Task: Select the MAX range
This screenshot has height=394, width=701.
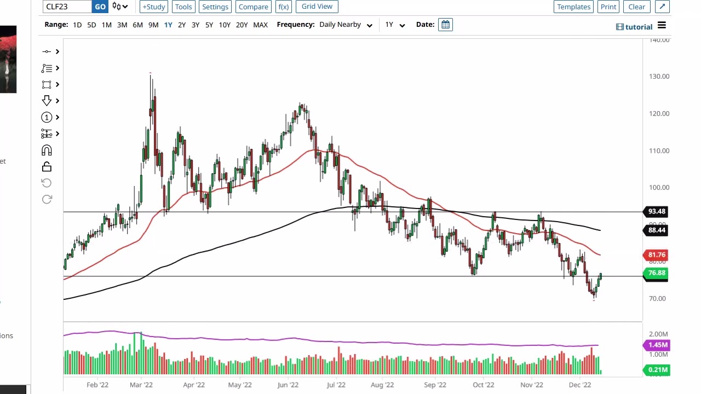Action: tap(261, 25)
